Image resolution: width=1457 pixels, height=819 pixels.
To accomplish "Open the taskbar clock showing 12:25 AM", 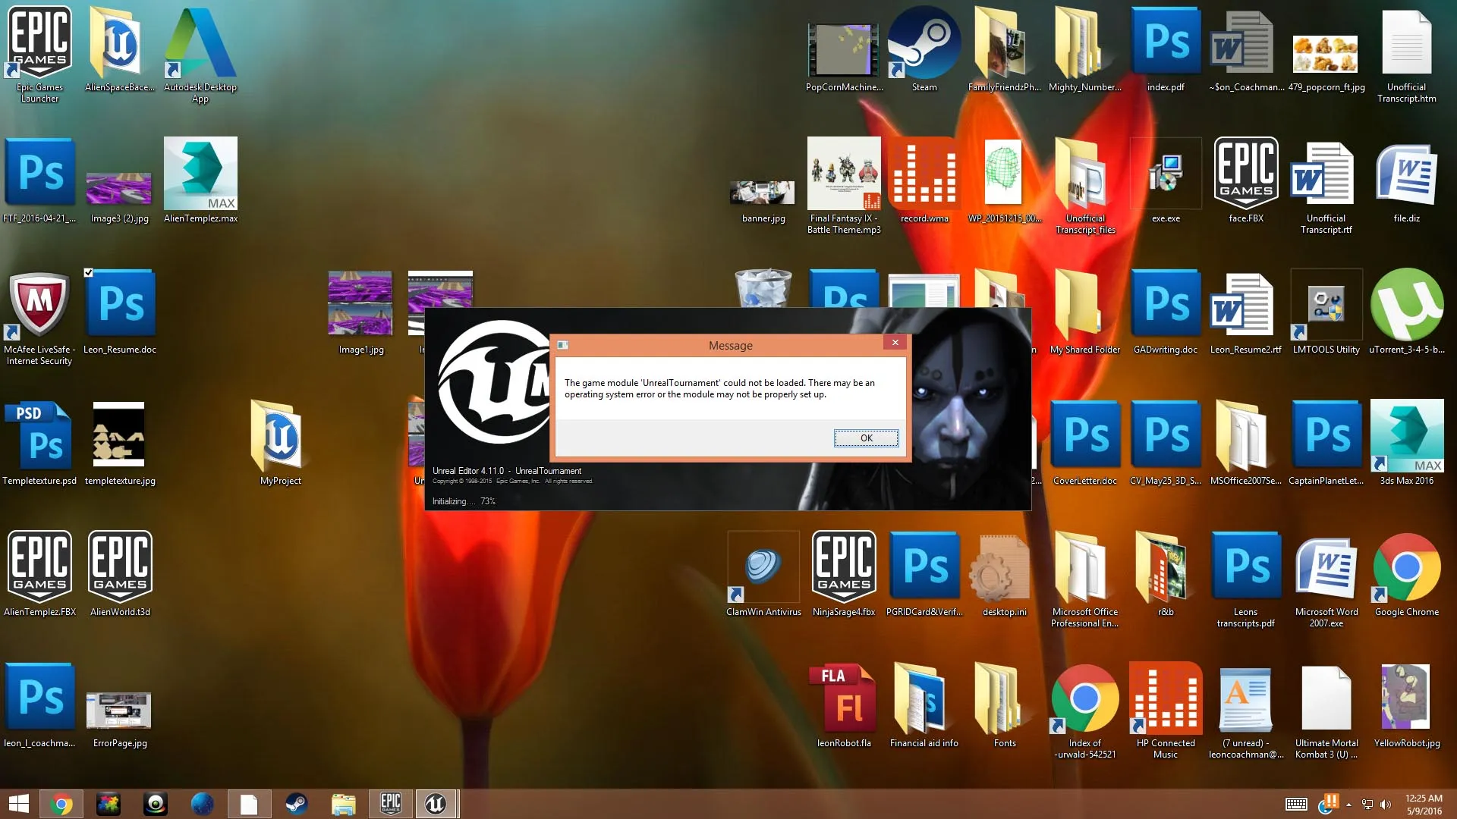I will coord(1424,805).
